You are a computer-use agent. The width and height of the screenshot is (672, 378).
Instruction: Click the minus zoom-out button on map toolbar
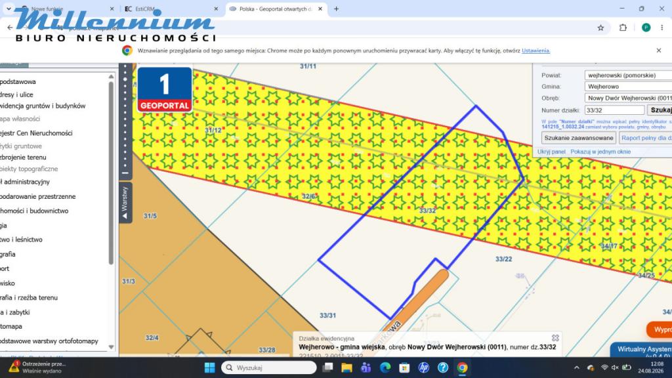[125, 173]
